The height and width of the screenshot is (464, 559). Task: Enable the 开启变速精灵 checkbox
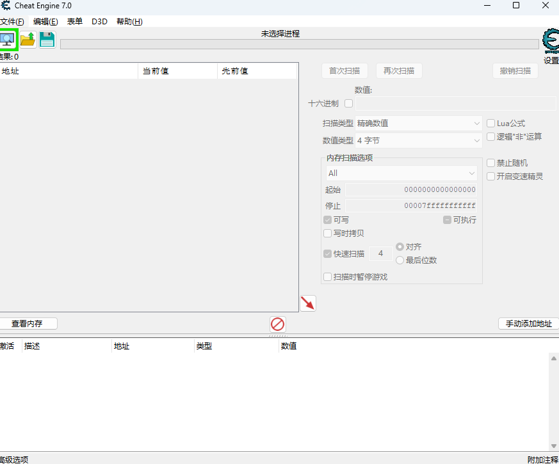click(x=490, y=176)
